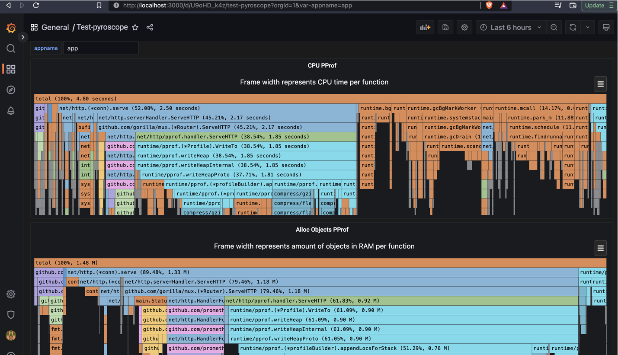Select (*Profile).WriteTo 1.85 seconds frame
Viewport: 618px width, 355px height.
point(246,146)
